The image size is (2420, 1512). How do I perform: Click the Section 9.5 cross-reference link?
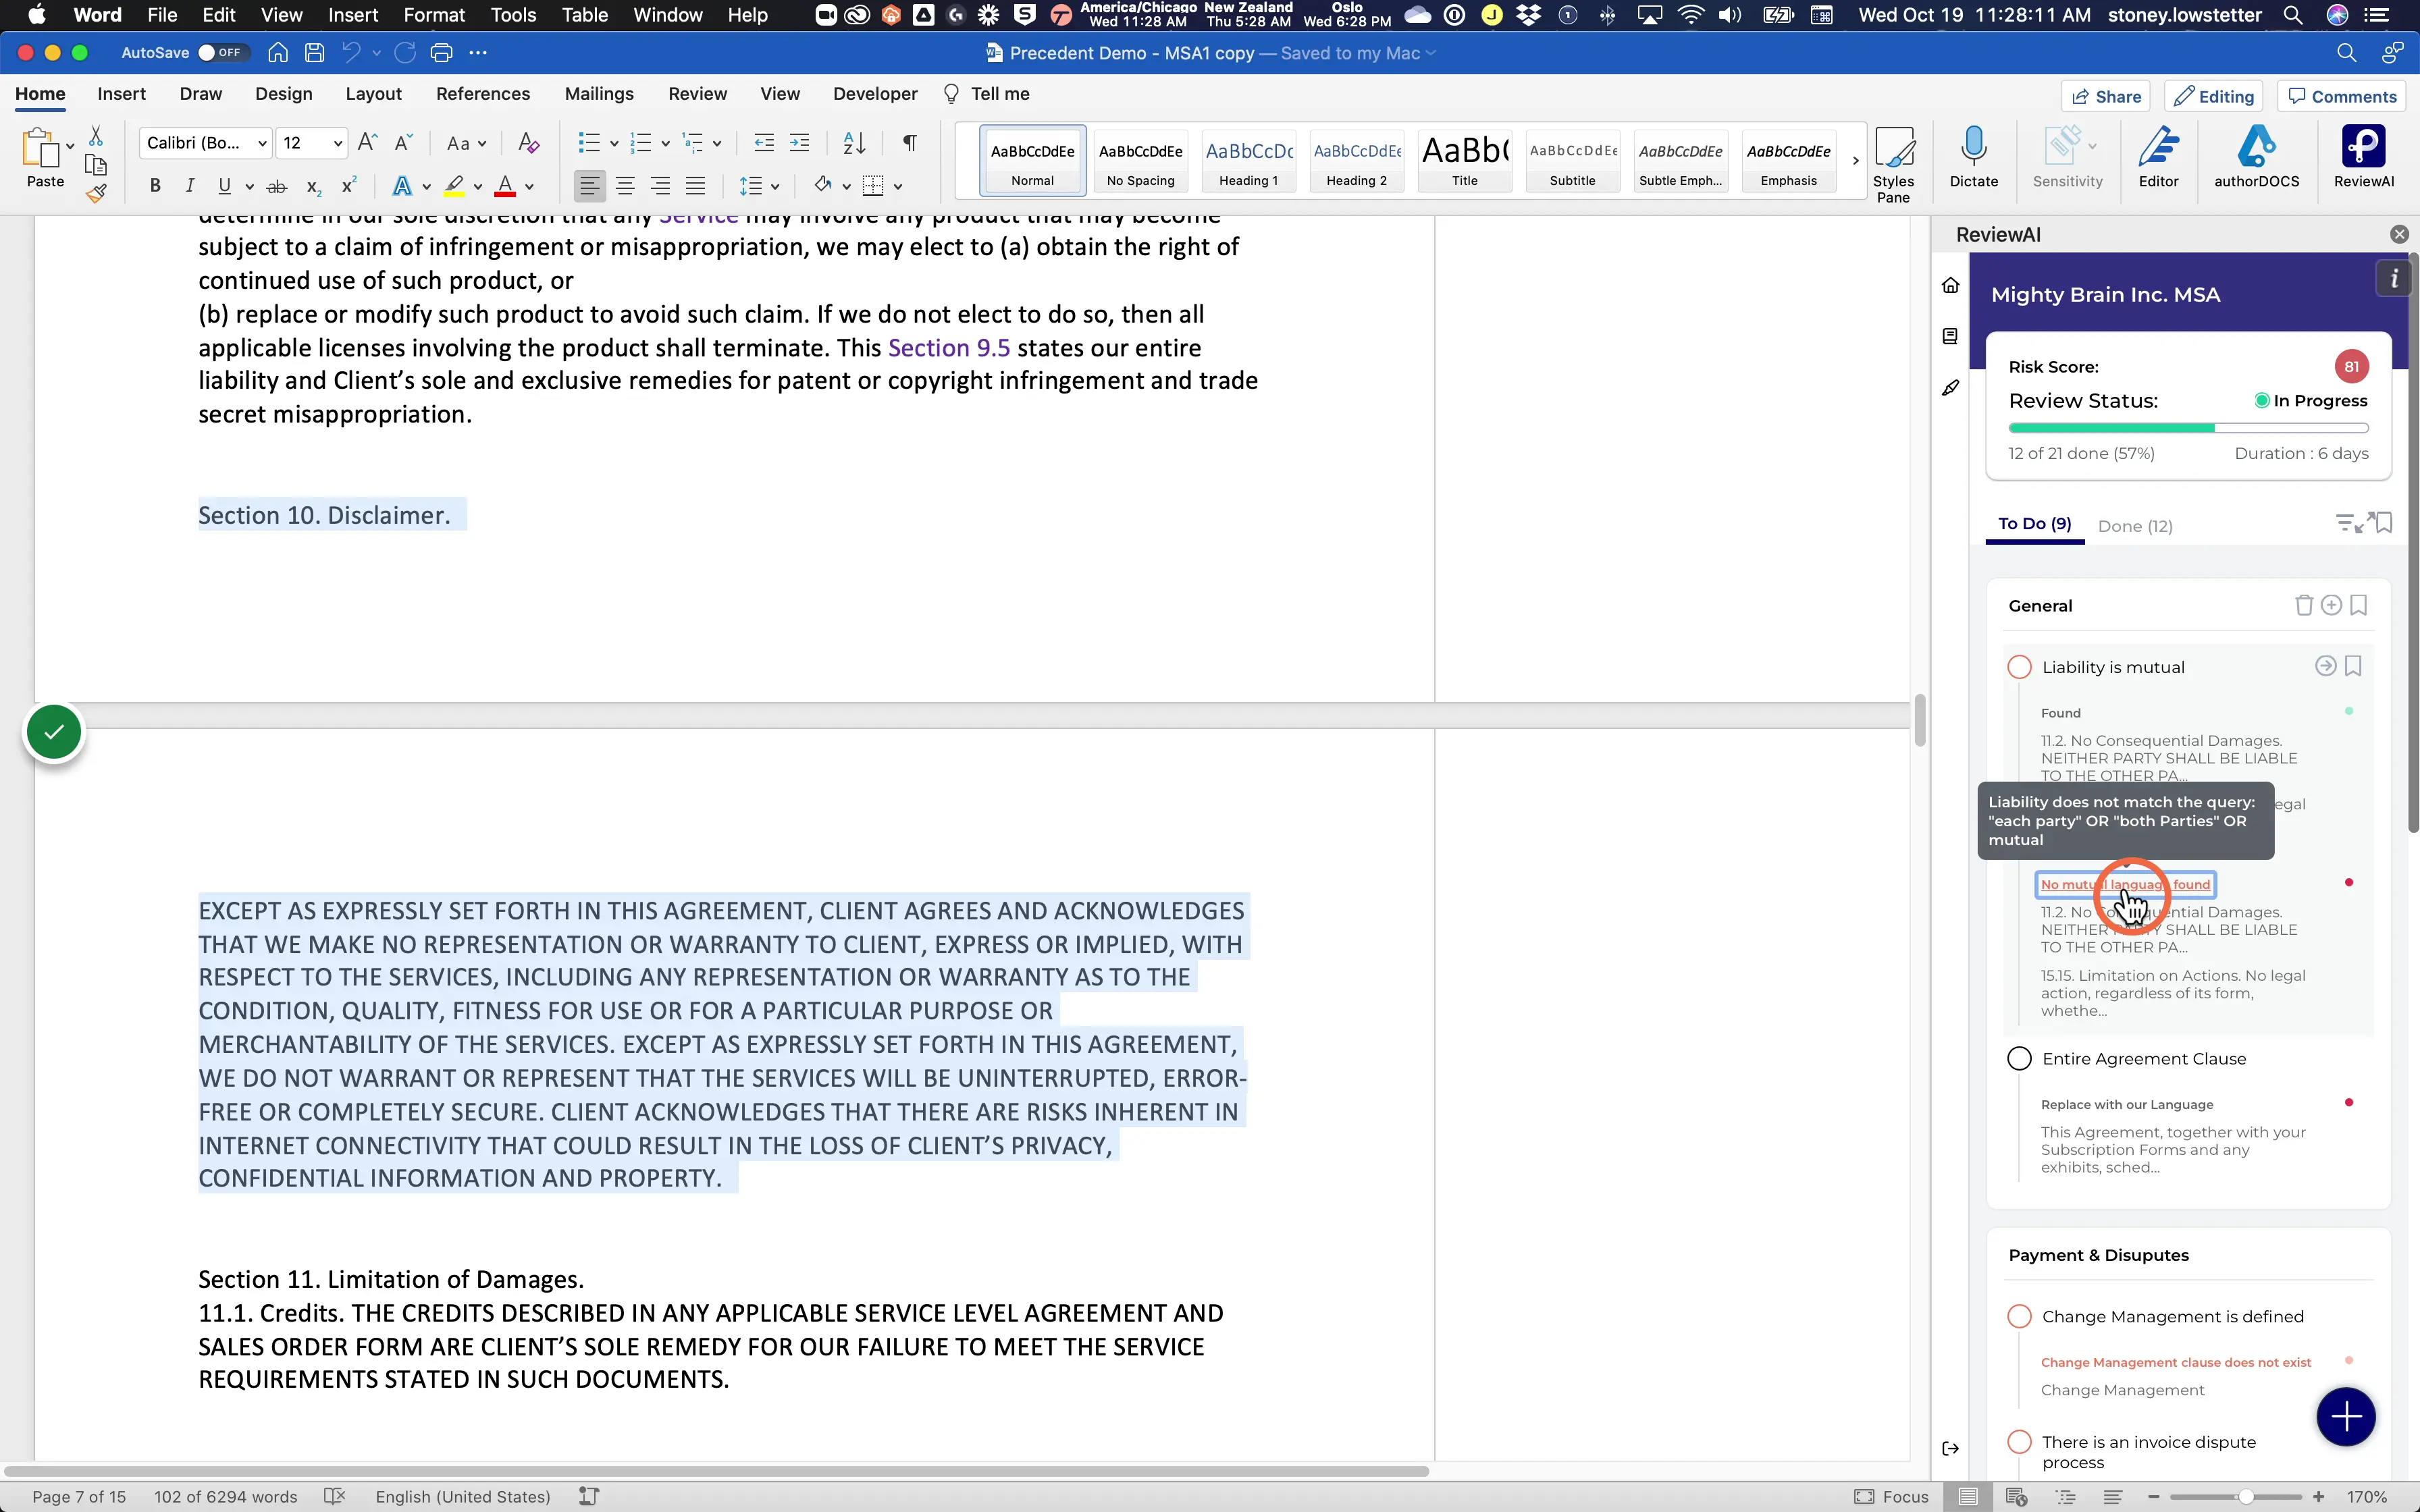point(948,348)
